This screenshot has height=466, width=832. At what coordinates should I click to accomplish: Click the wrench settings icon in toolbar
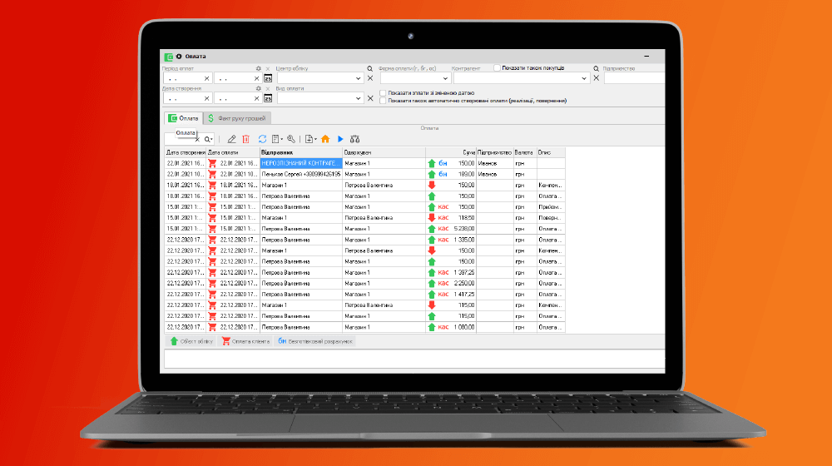[x=291, y=139]
